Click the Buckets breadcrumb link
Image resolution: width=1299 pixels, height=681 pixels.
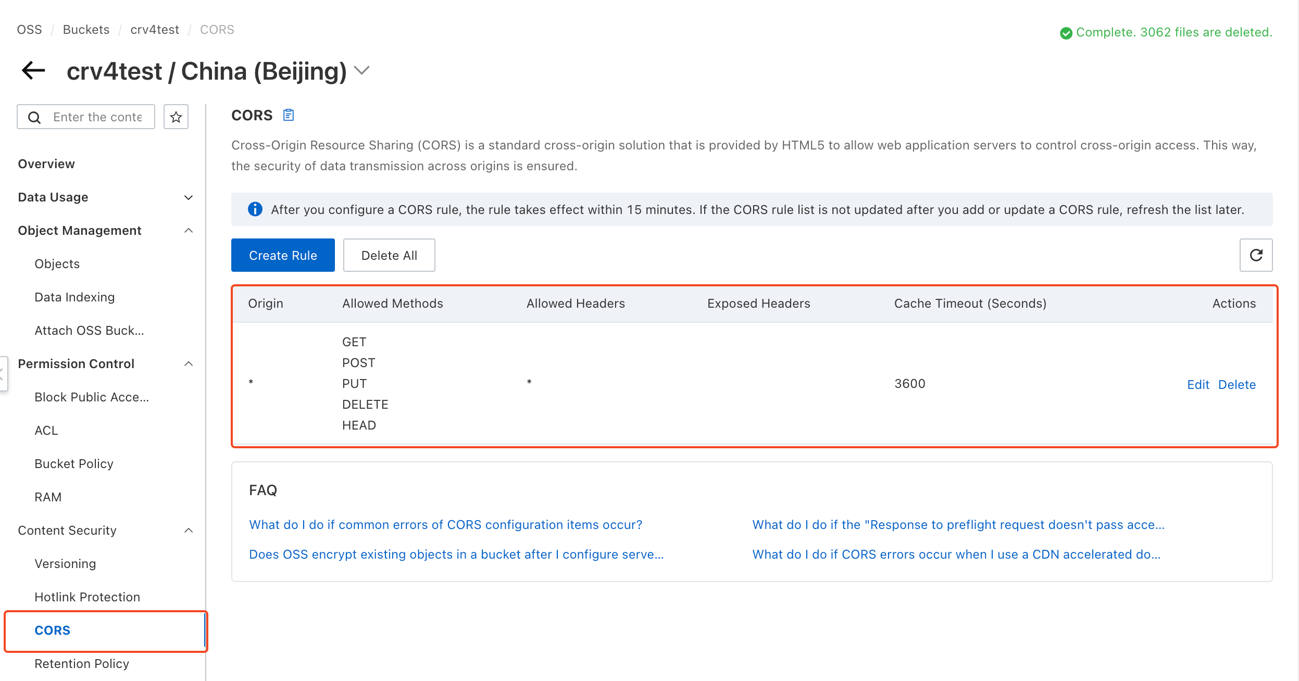point(86,30)
